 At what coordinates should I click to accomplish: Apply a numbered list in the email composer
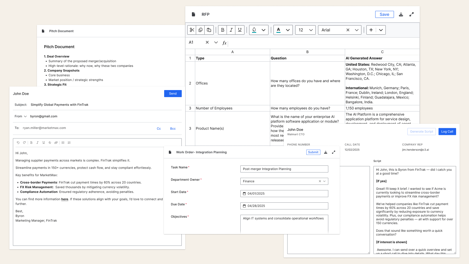[69, 143]
